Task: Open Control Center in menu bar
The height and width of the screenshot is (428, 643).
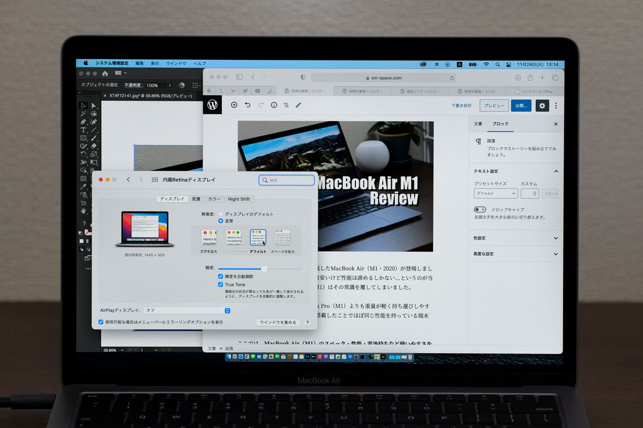Action: coord(509,64)
